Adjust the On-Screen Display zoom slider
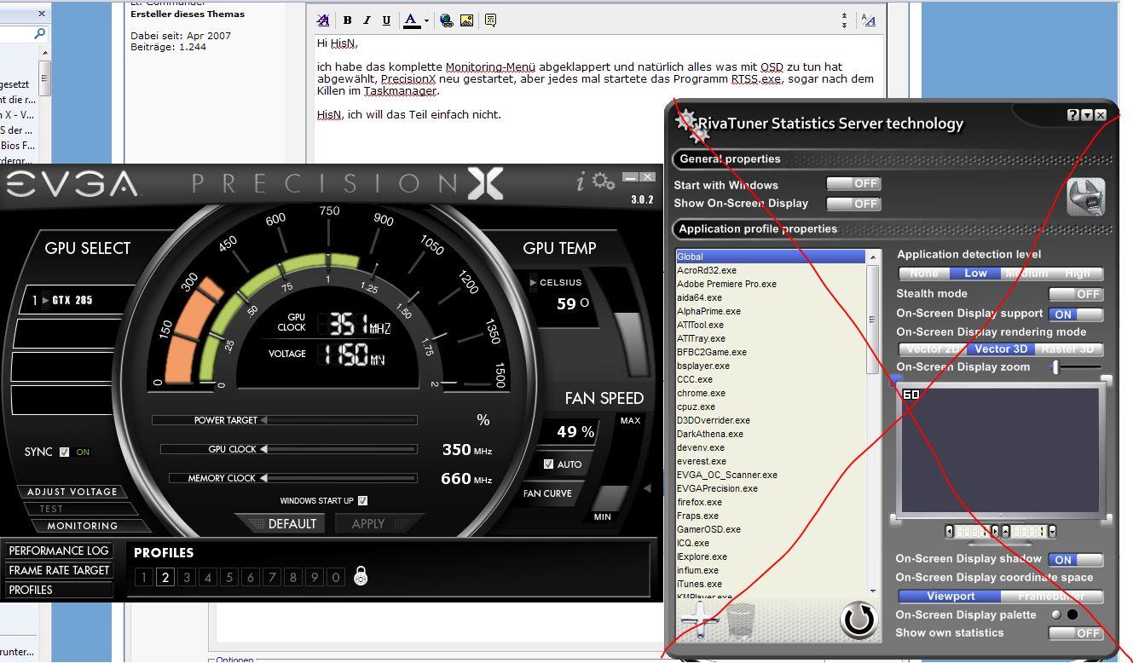This screenshot has height=663, width=1133. pyautogui.click(x=1057, y=367)
